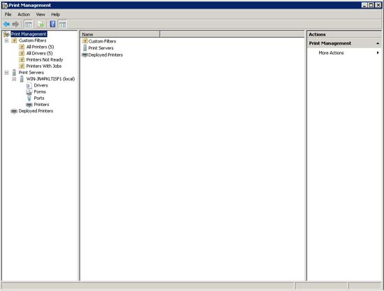Select WIN-JN4PKLTI5F1 (local) server
Image resolution: width=384 pixels, height=291 pixels.
(x=50, y=79)
